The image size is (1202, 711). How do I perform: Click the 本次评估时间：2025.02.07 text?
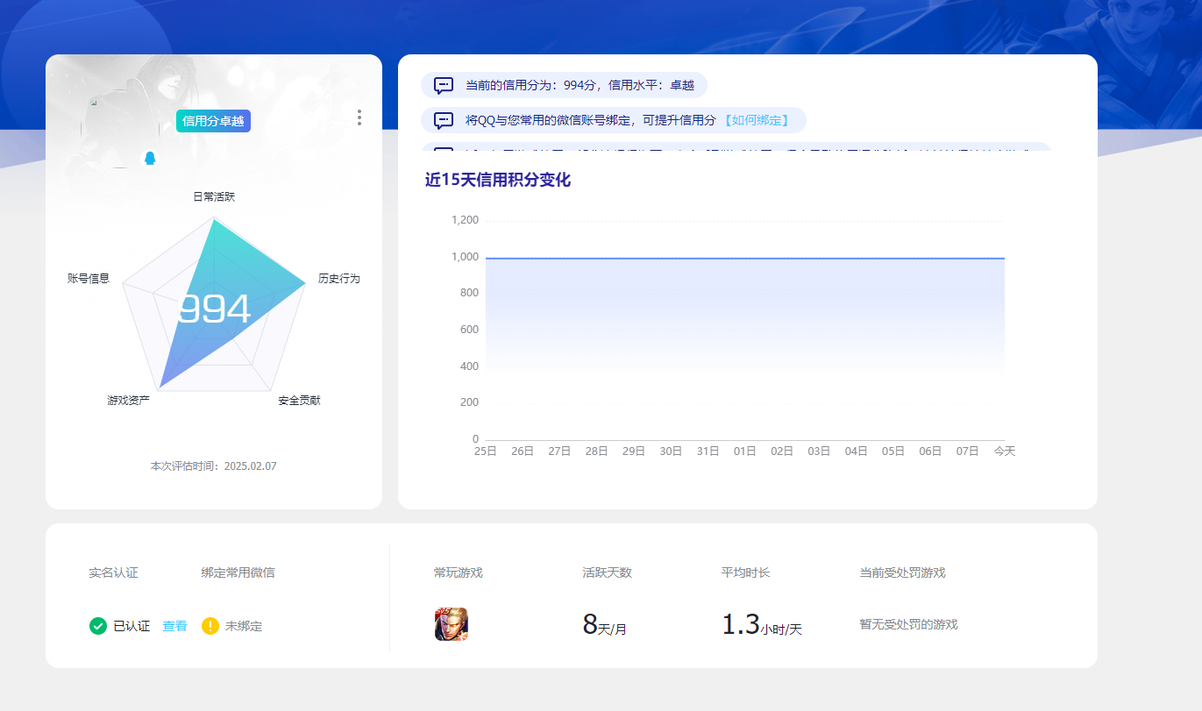(214, 466)
